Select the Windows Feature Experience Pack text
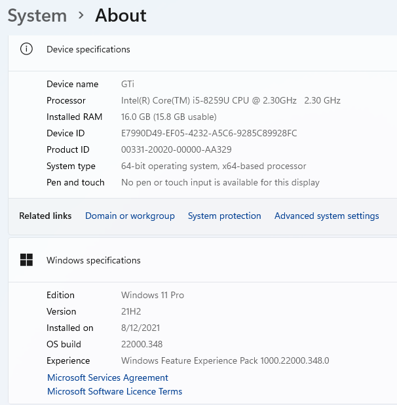The width and height of the screenshot is (397, 405). 225,360
